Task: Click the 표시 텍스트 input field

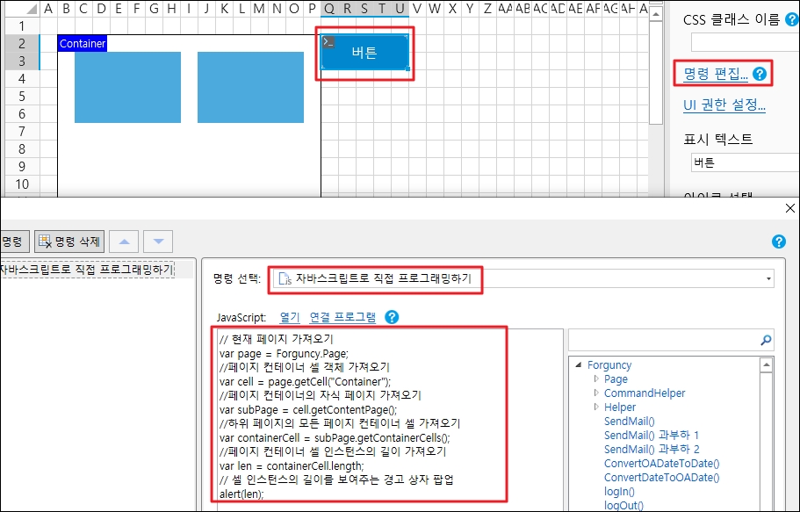Action: pos(742,162)
